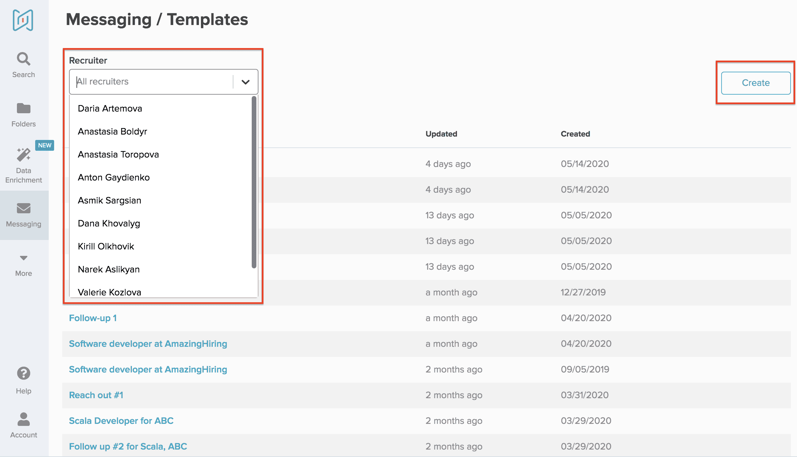
Task: Open Scala Developer for ABC template
Action: pyautogui.click(x=121, y=421)
